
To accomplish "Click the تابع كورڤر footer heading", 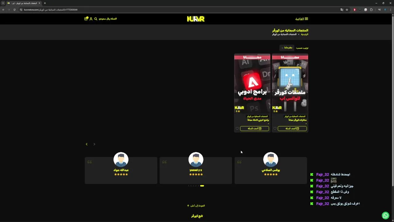I will click(197, 216).
